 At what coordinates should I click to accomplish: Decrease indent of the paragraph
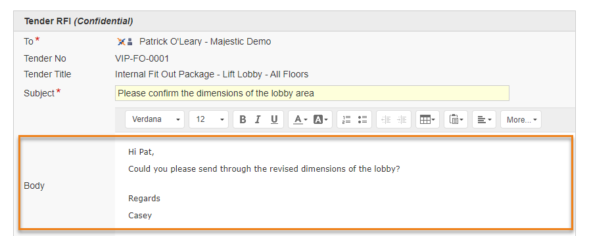click(386, 119)
